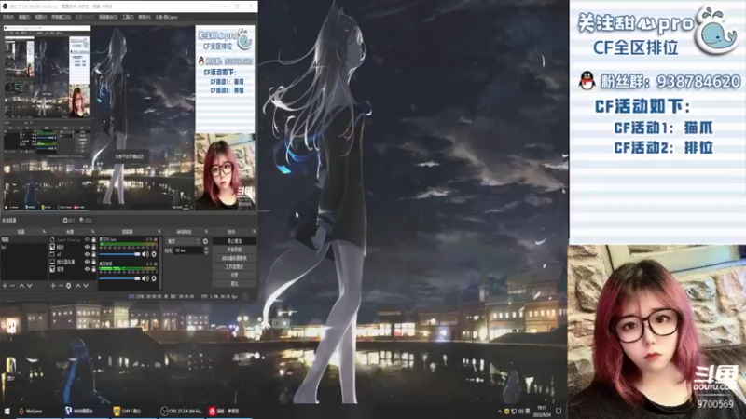Screen dimensions: 746x419
Task: Pop out the 来源 dock panel
Action: point(92,231)
